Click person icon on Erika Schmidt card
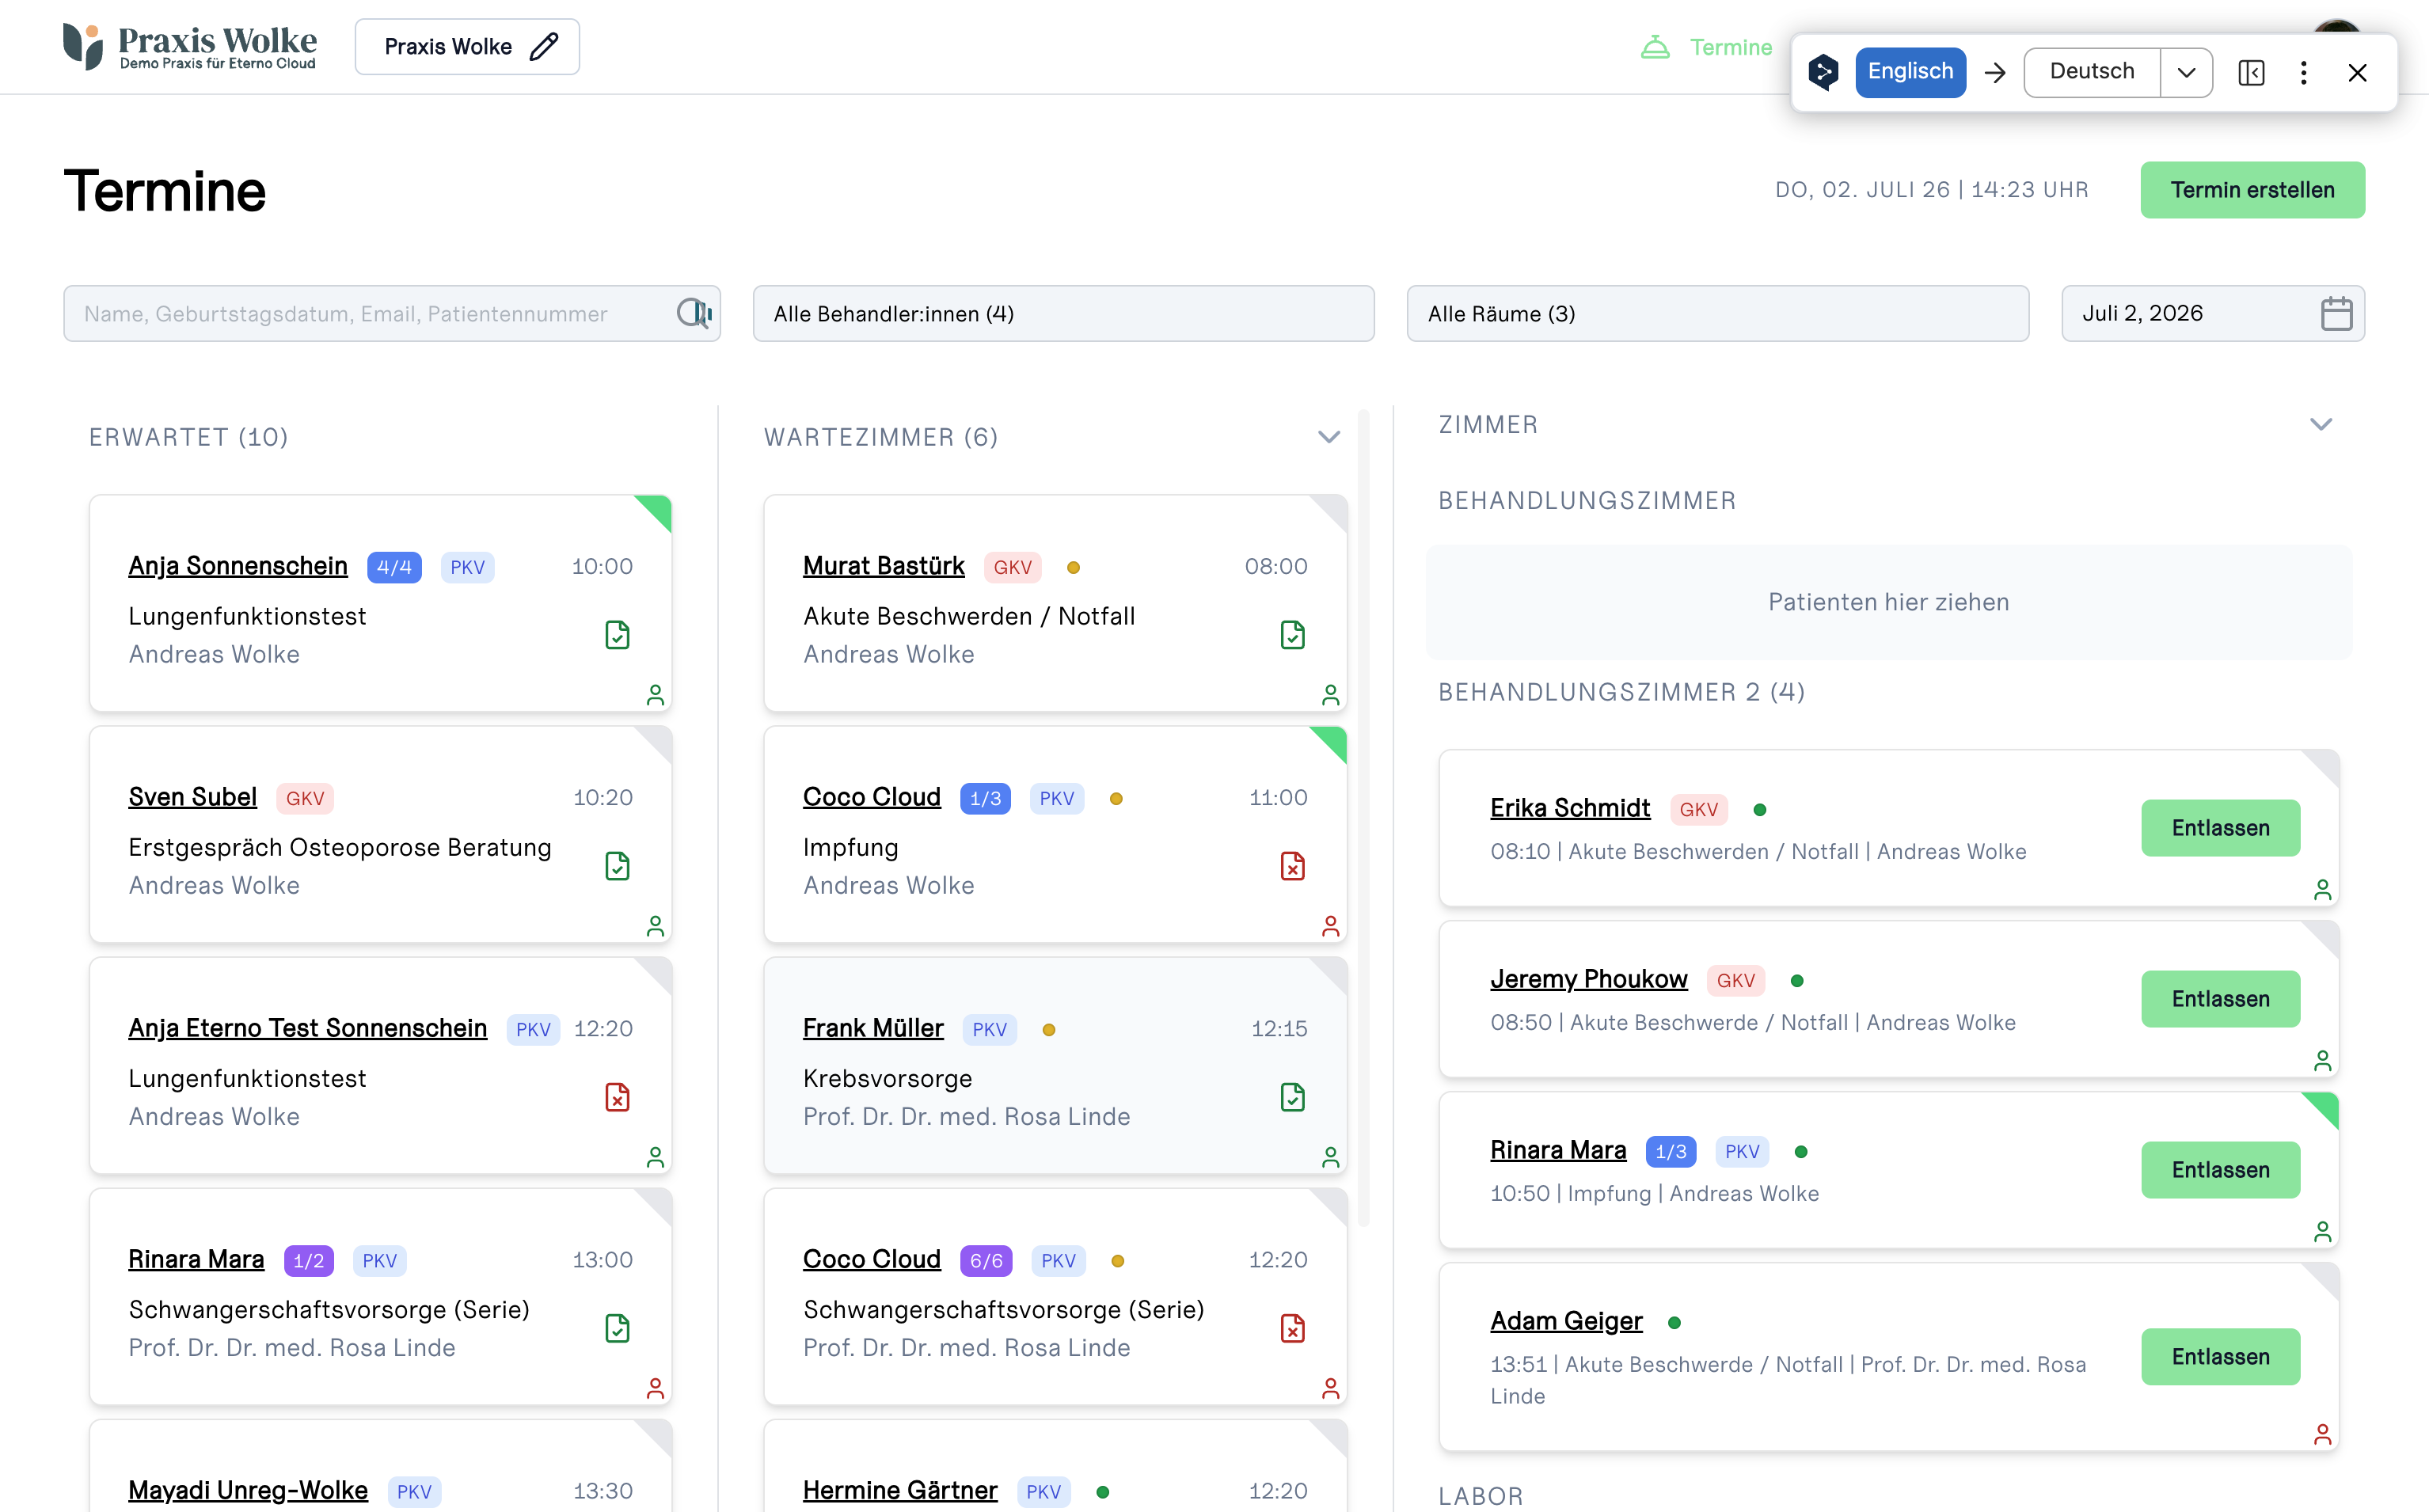This screenshot has width=2429, height=1512. tap(2323, 889)
